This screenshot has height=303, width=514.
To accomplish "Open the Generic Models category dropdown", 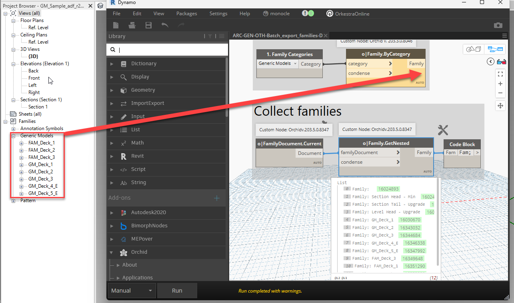I will (x=278, y=63).
